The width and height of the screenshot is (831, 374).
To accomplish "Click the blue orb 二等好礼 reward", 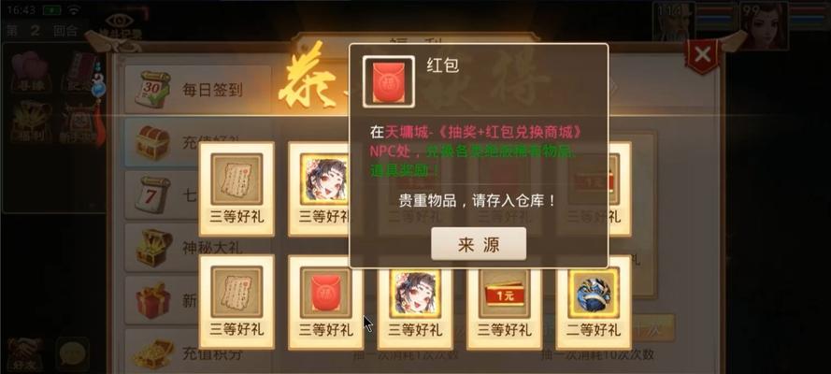I will [593, 303].
